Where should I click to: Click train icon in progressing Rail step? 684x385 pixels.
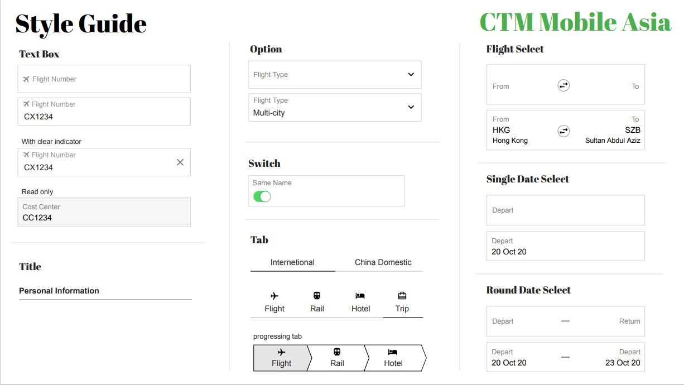click(x=337, y=352)
